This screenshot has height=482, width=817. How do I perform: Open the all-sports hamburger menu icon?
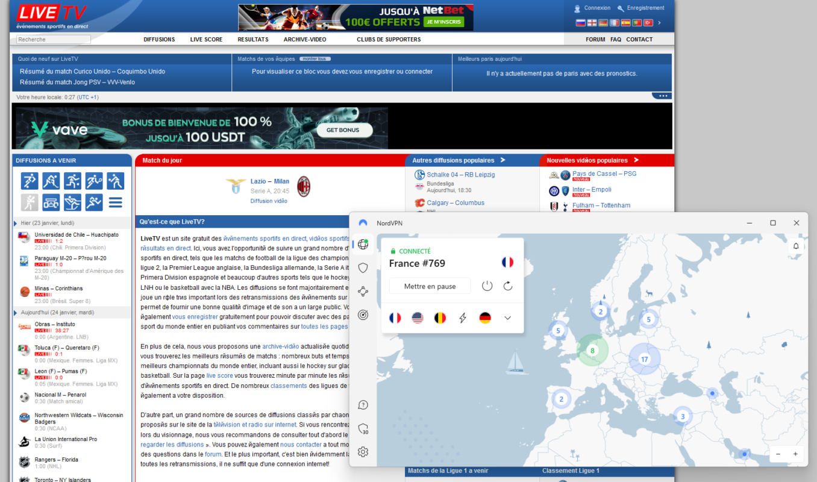[x=116, y=202]
